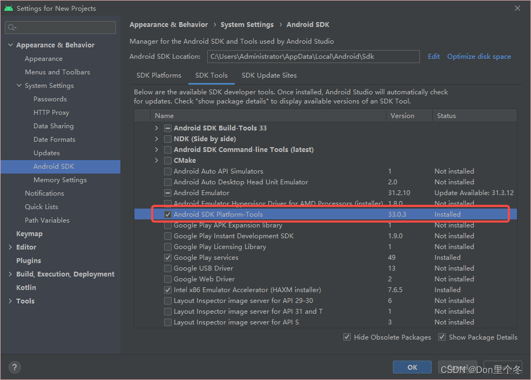Select HTTP Proxy settings
Screen dimensions: 531x380
51,113
